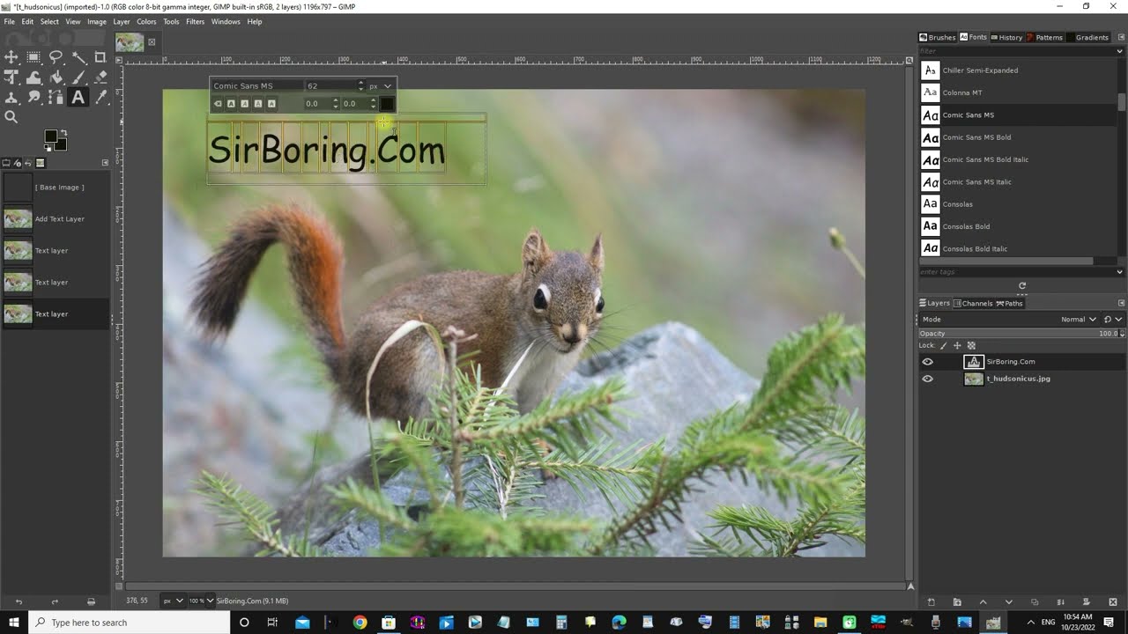Hide the SirBoring.Com text layer
1128x634 pixels.
pyautogui.click(x=927, y=362)
